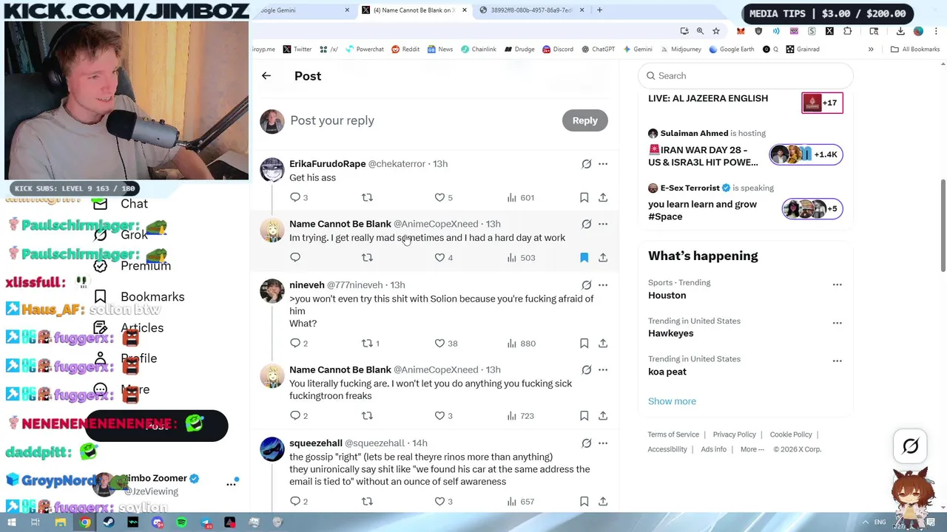Screen dimensions: 947x532
Task: Close the 'Name Cannot Be Blank' tab
Action: [465, 10]
